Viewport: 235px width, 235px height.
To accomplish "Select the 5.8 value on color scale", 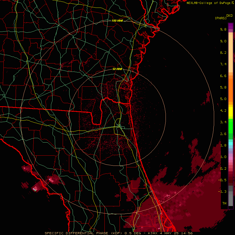I will [223, 87].
